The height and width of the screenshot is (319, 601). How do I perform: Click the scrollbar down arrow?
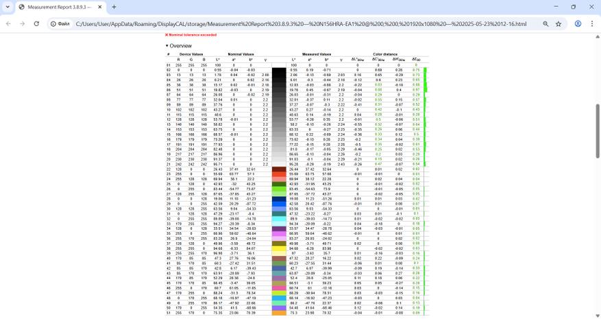[x=598, y=316]
